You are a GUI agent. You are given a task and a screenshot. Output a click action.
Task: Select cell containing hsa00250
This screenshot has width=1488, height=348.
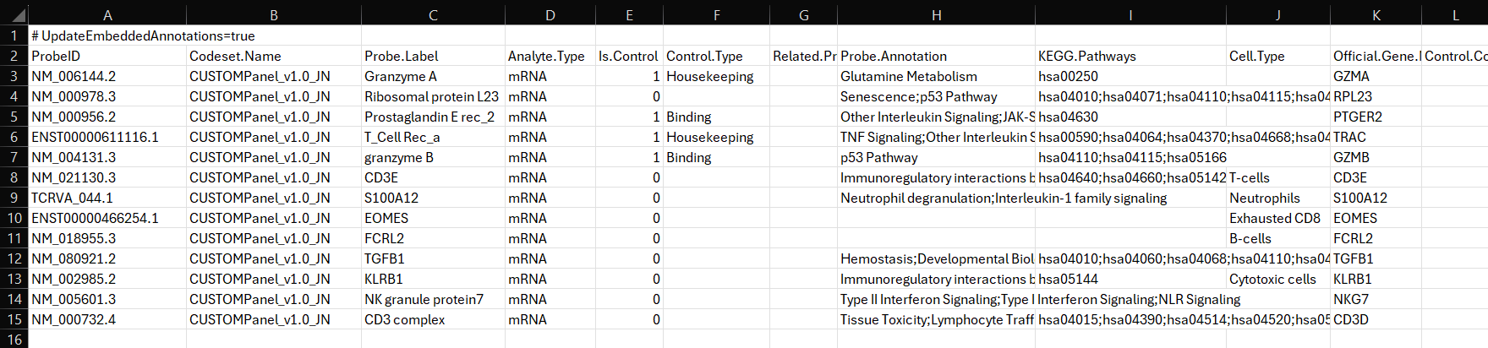tap(1130, 76)
